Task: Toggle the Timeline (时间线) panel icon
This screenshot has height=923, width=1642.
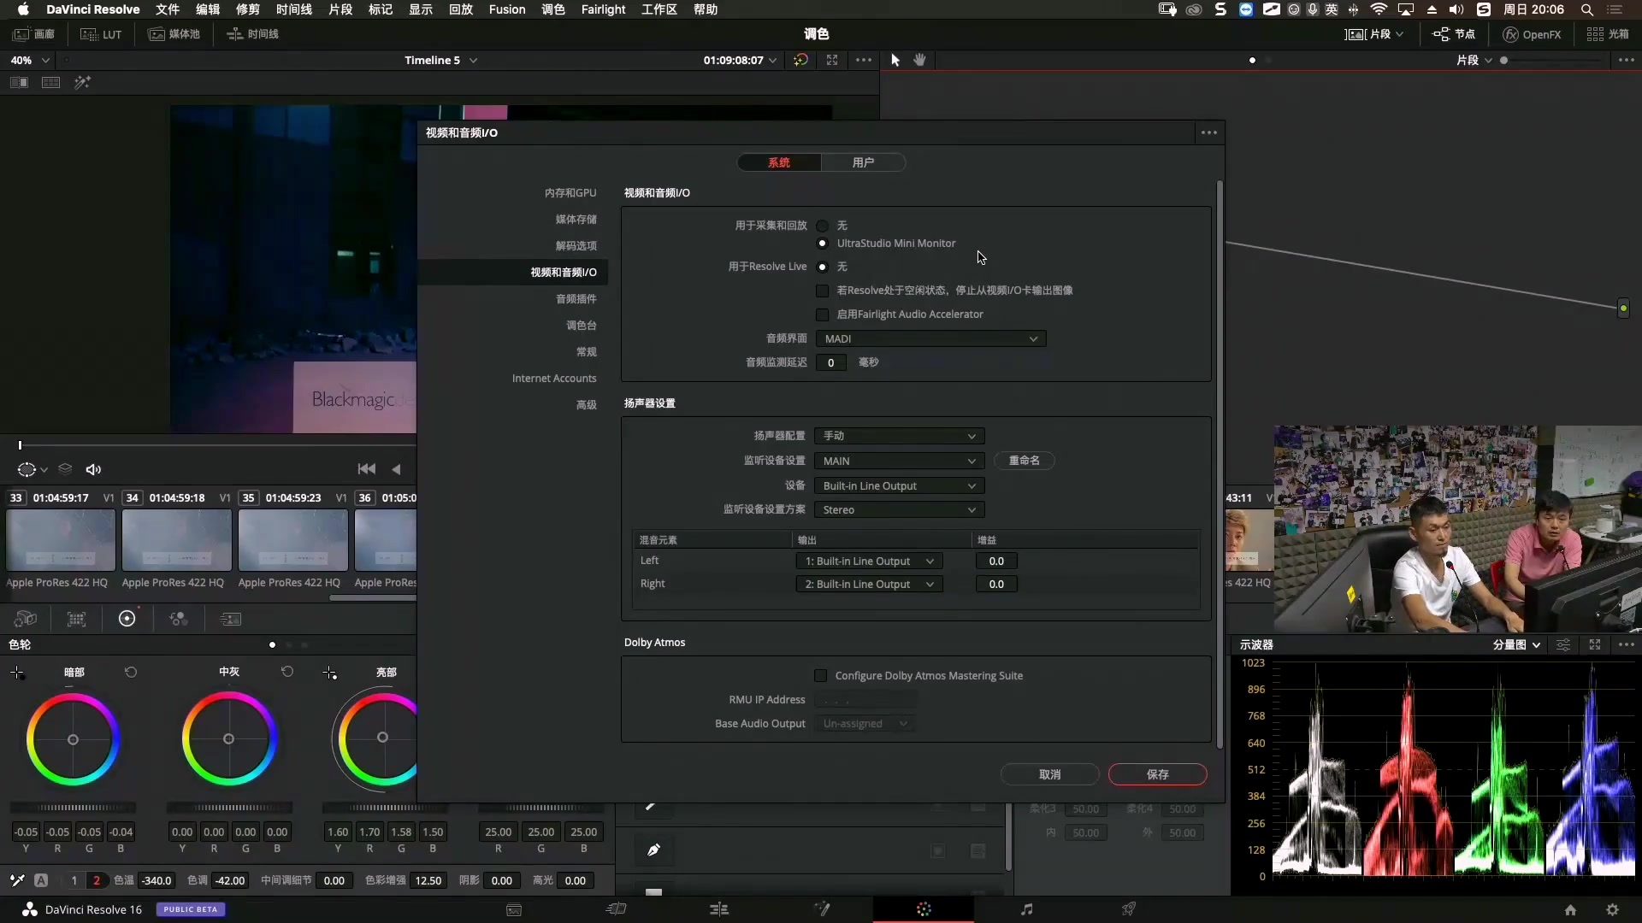Action: click(252, 34)
